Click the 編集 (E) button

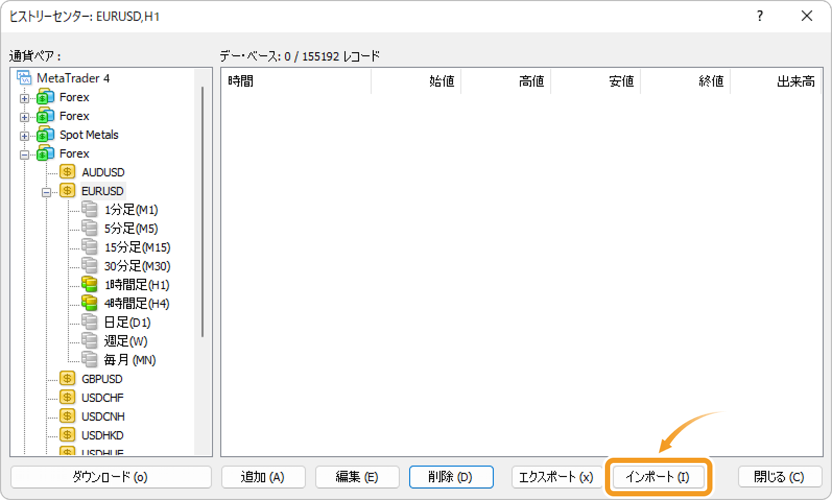click(x=357, y=477)
